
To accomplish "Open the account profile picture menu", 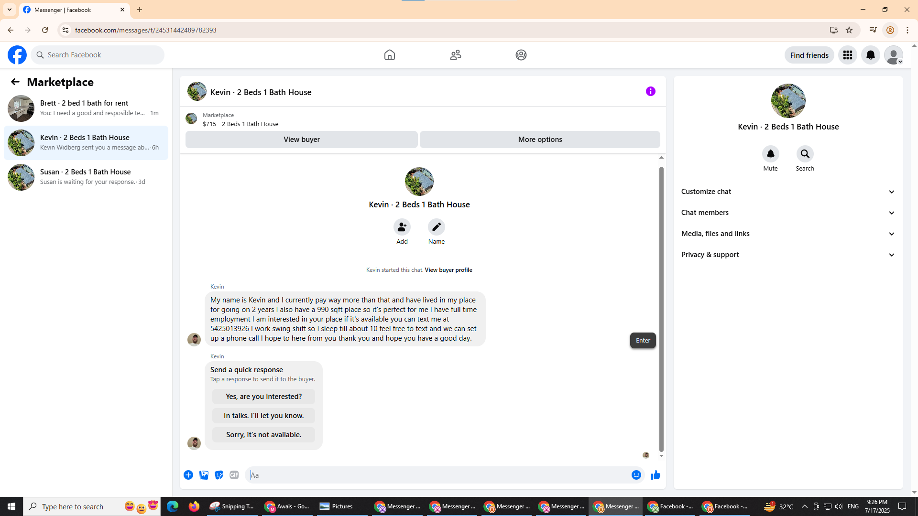I will pos(894,55).
